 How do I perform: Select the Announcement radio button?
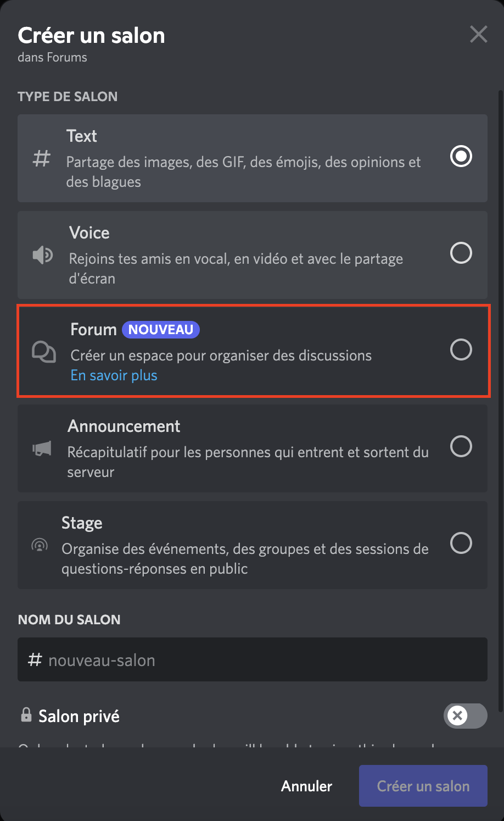click(461, 446)
